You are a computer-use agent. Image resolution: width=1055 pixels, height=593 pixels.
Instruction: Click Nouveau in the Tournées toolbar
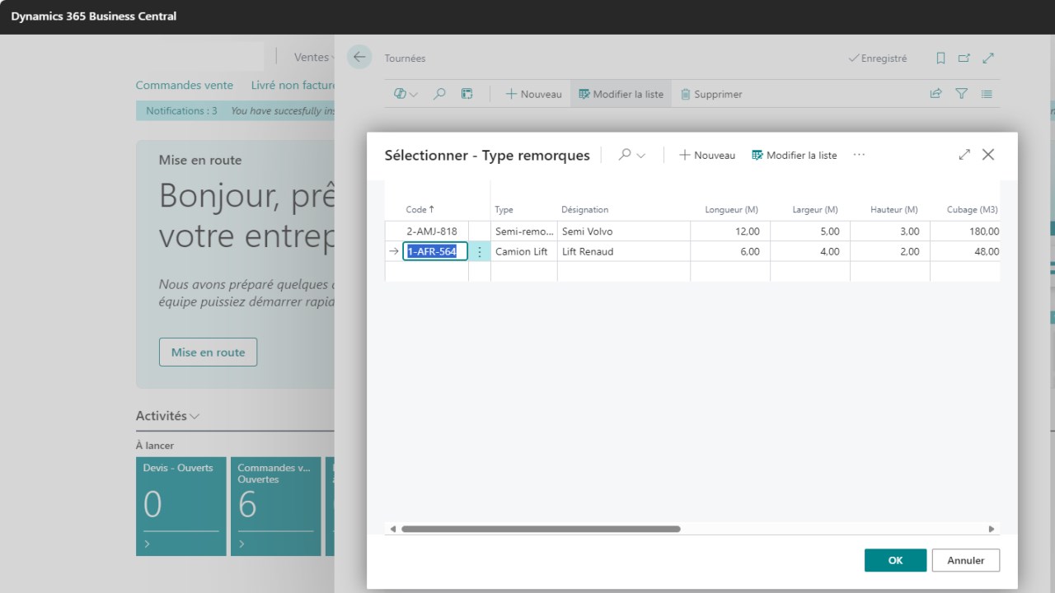click(533, 94)
